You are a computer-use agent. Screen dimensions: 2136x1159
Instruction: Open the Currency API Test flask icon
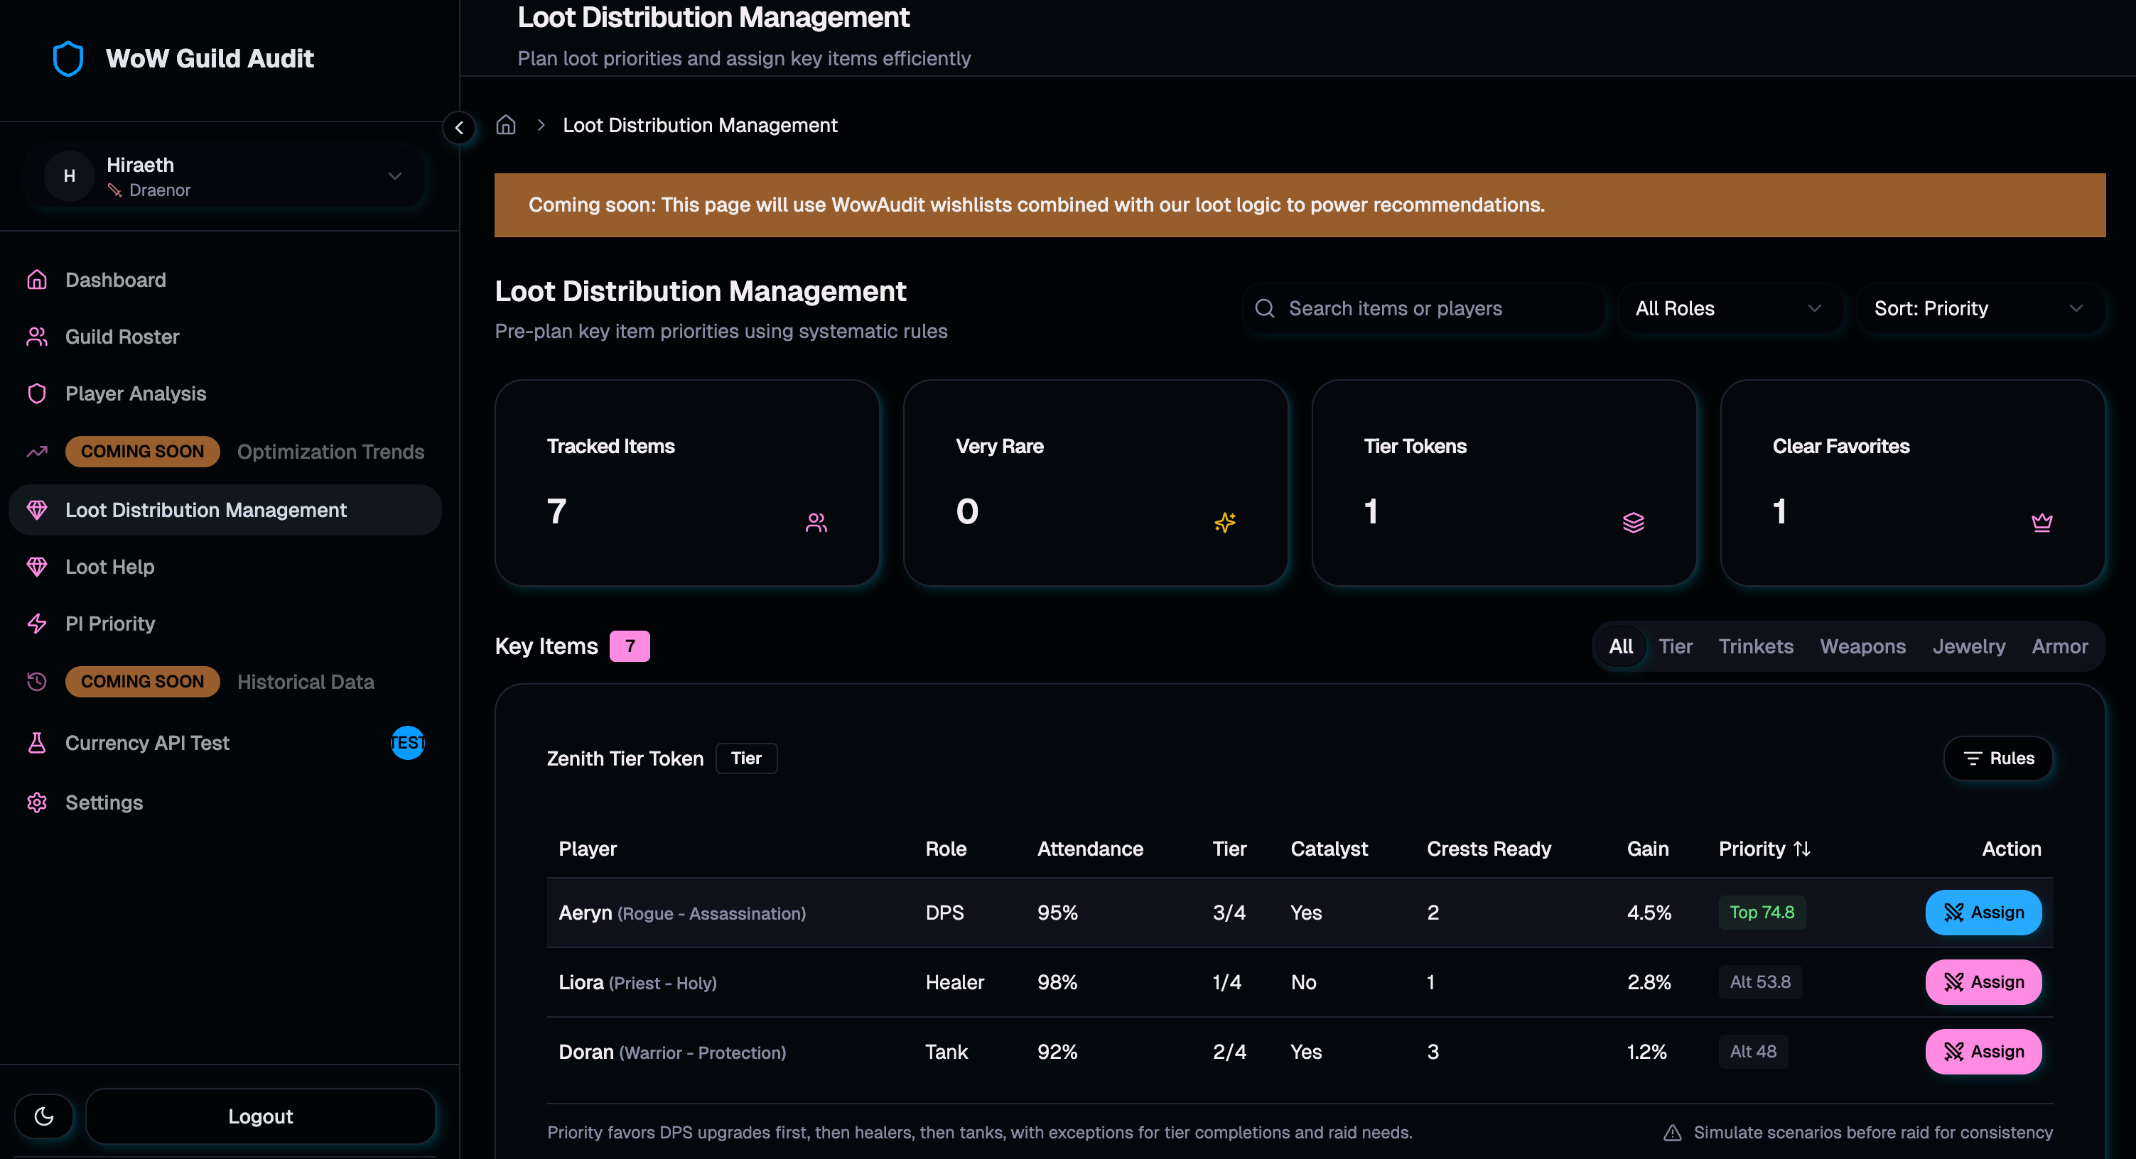(x=38, y=742)
